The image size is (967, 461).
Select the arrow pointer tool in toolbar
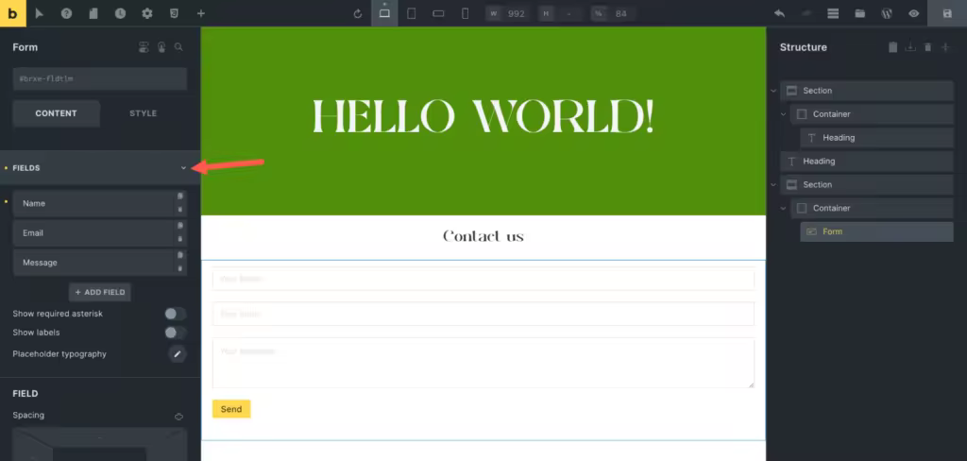pyautogui.click(x=40, y=13)
